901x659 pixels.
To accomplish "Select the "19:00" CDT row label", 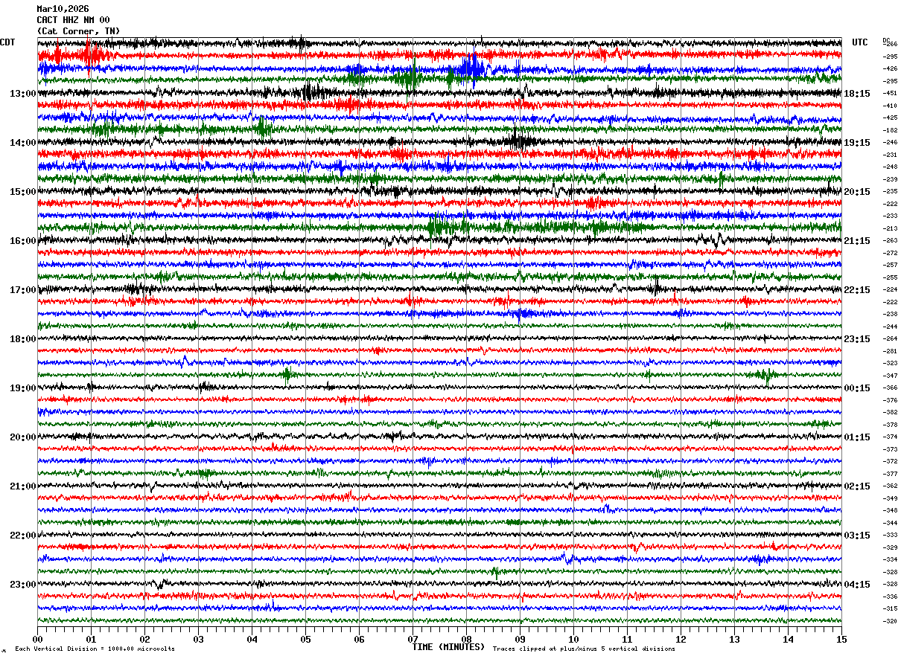I will (x=23, y=388).
